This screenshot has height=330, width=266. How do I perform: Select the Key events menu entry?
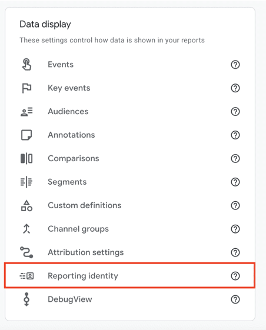[129, 88]
